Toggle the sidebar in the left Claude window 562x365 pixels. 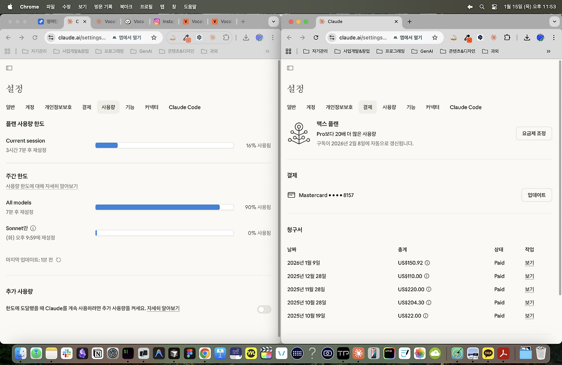click(x=9, y=68)
